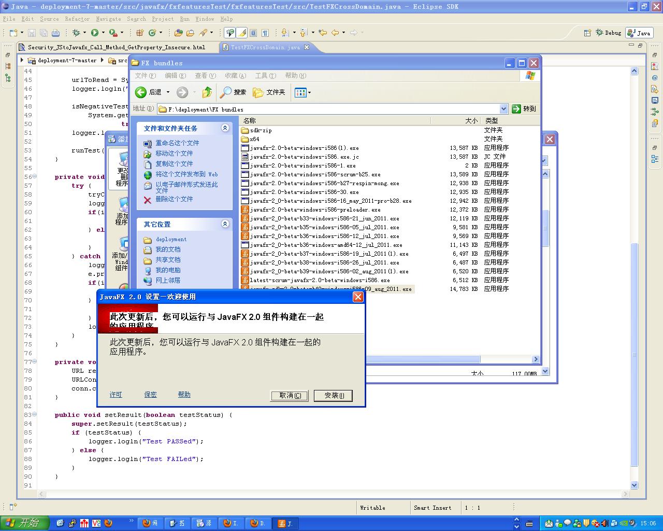The height and width of the screenshot is (531, 663).
Task: Click the Explorer Folders (文件夹) button
Action: (269, 92)
